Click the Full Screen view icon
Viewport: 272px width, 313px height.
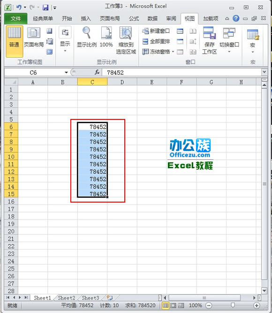(49, 52)
